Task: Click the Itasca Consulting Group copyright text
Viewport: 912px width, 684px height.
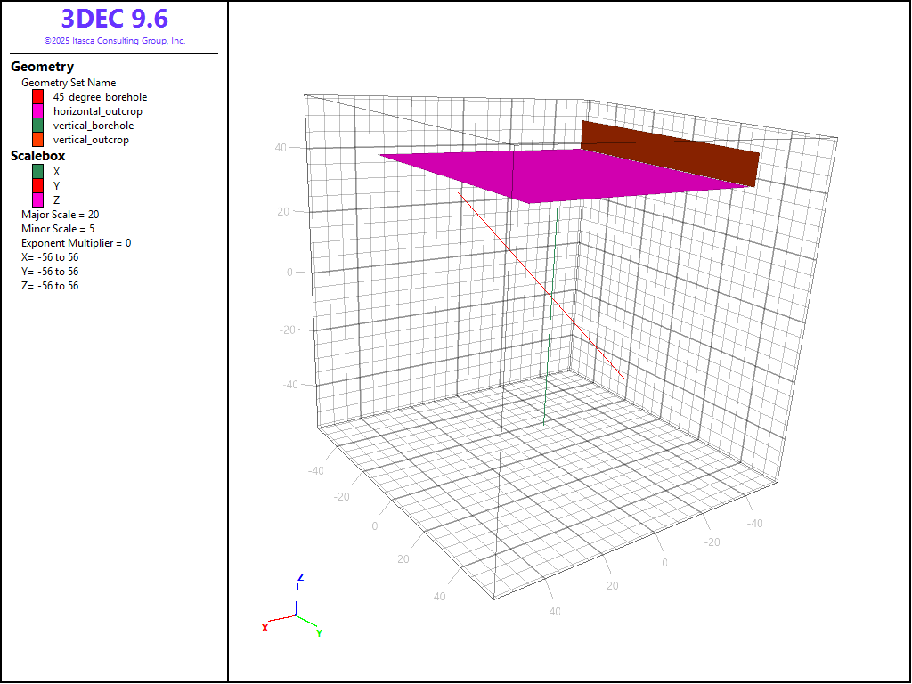Action: (x=114, y=41)
